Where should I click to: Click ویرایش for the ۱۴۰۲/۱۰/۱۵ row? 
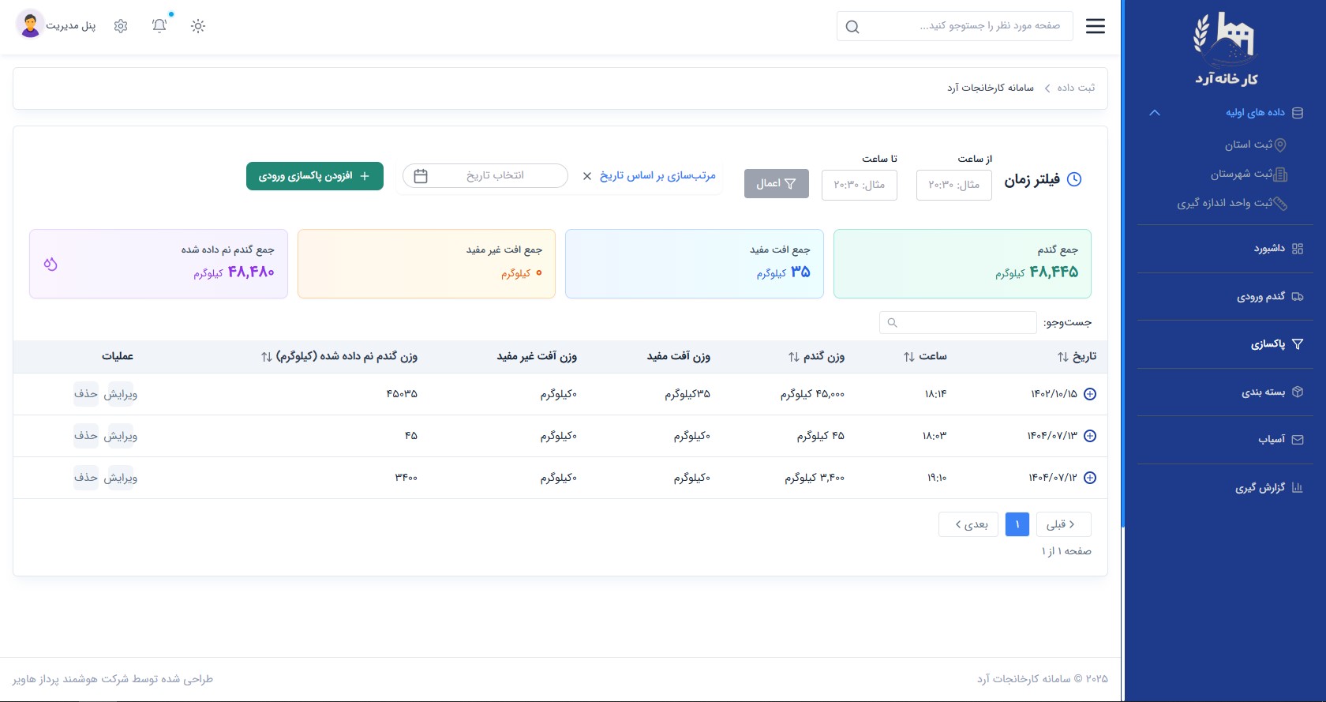click(x=121, y=394)
